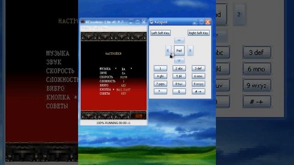Maximize the Keypad window

click(201, 22)
